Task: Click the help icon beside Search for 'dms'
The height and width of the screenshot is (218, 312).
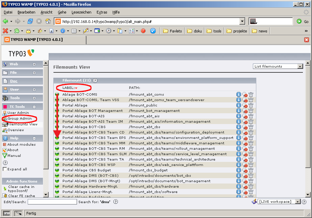Action: click(115, 202)
